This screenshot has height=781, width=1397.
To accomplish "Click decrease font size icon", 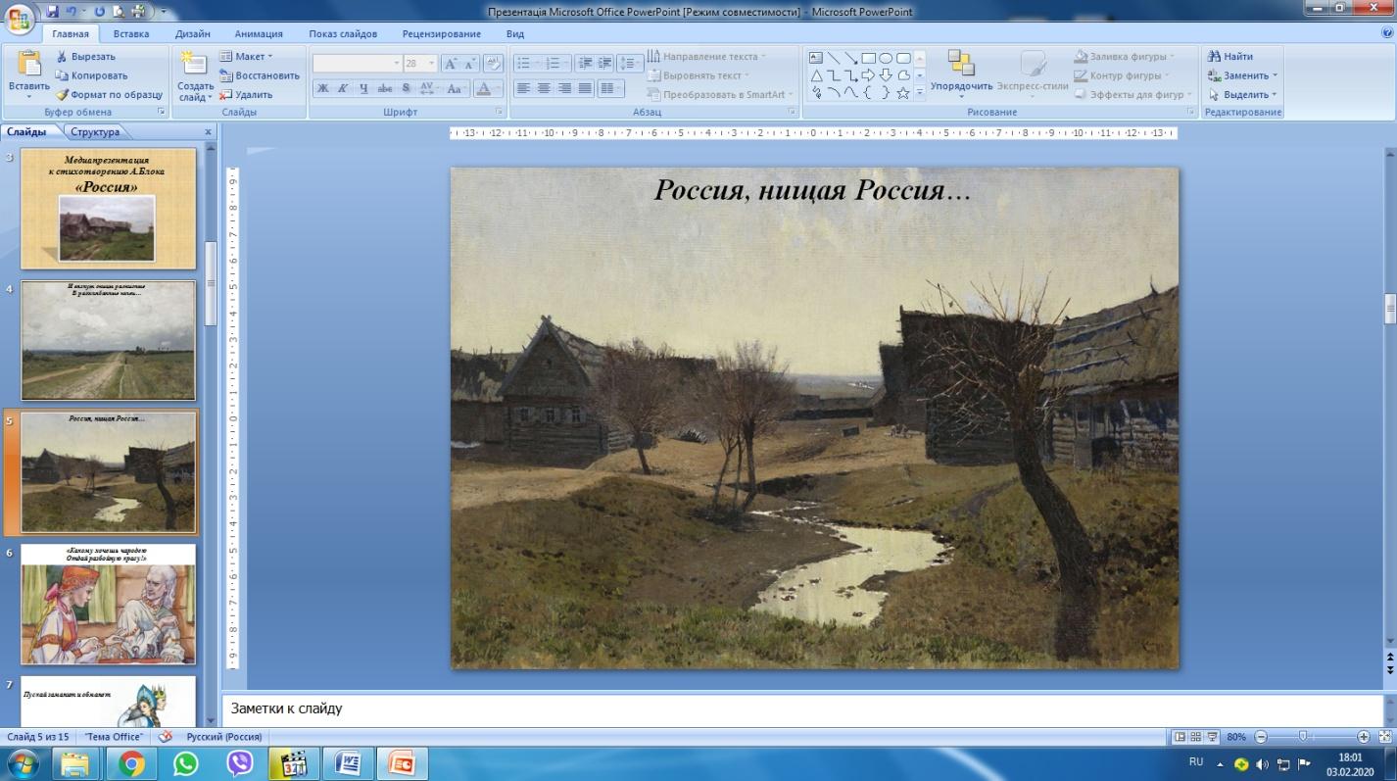I will (x=469, y=63).
